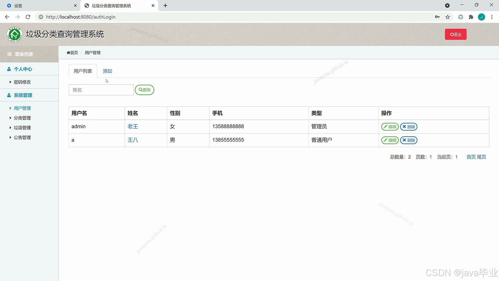Screen dimensions: 499x281
Task: Go to 首页 first page link
Action: pyautogui.click(x=471, y=157)
